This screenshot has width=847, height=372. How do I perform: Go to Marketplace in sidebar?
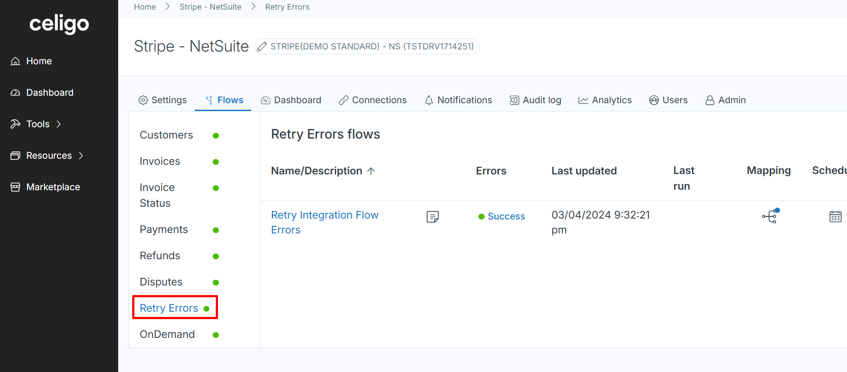point(53,187)
